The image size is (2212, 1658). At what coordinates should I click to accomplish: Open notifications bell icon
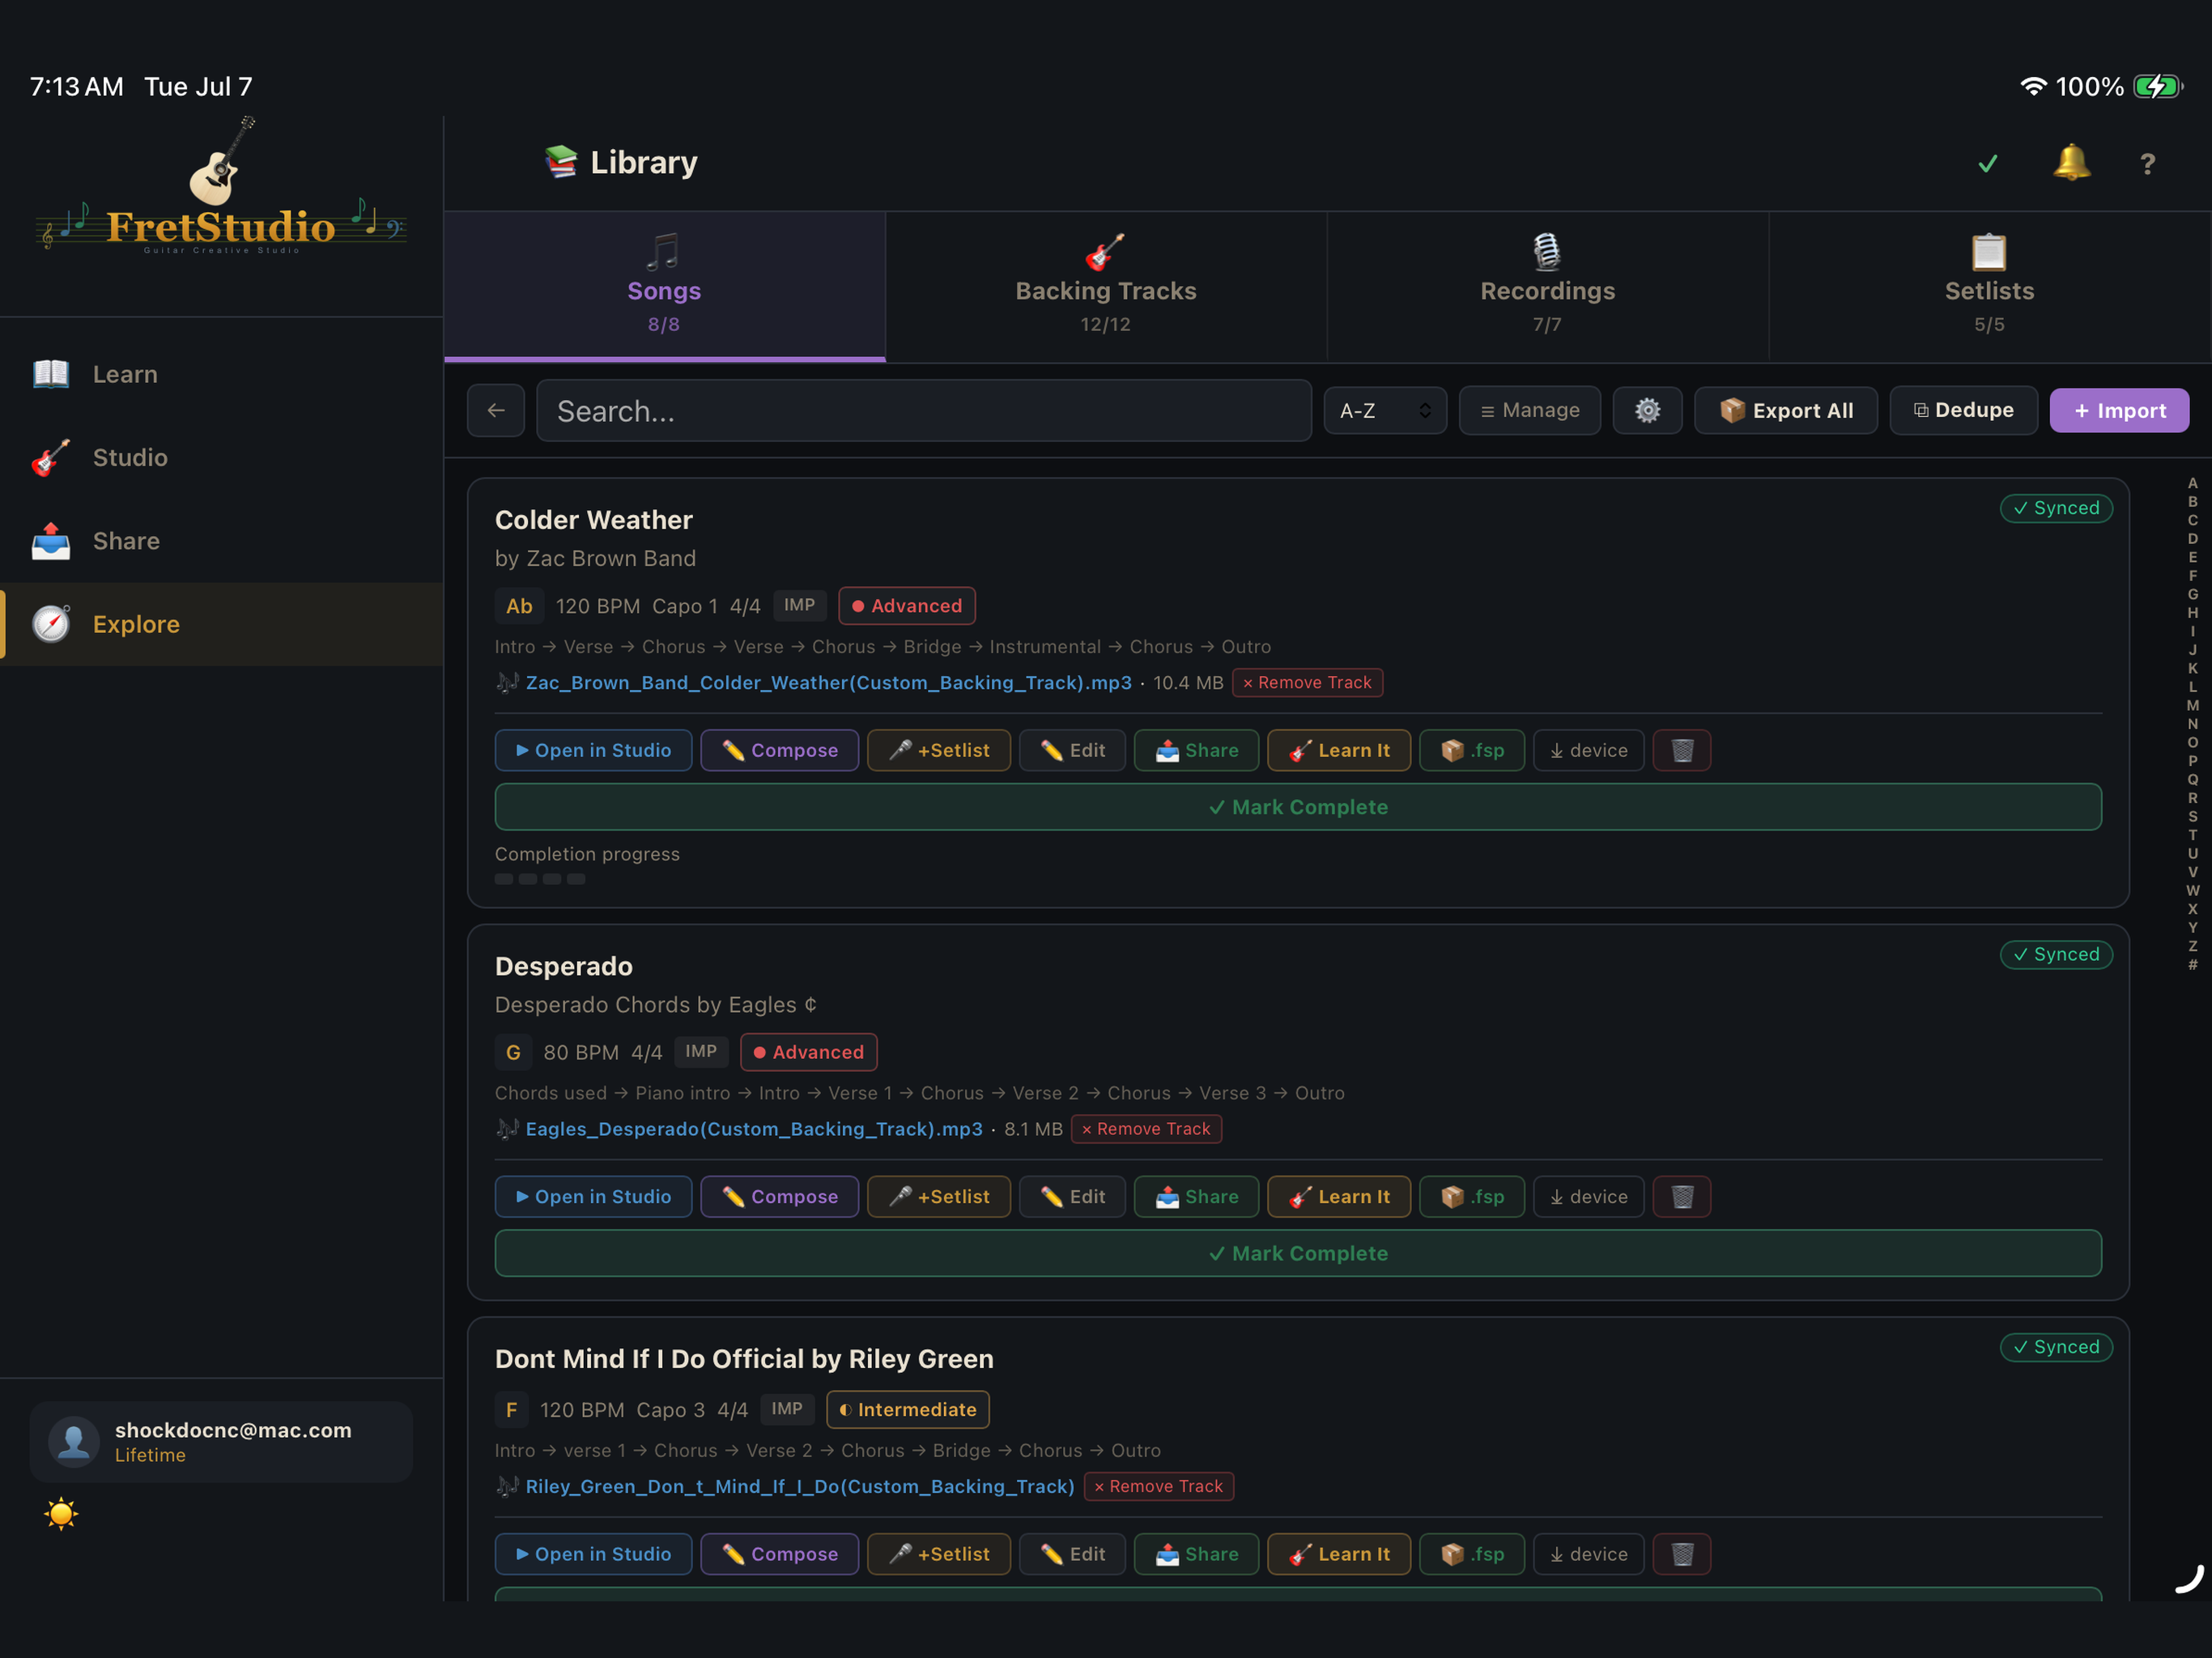(x=2070, y=162)
